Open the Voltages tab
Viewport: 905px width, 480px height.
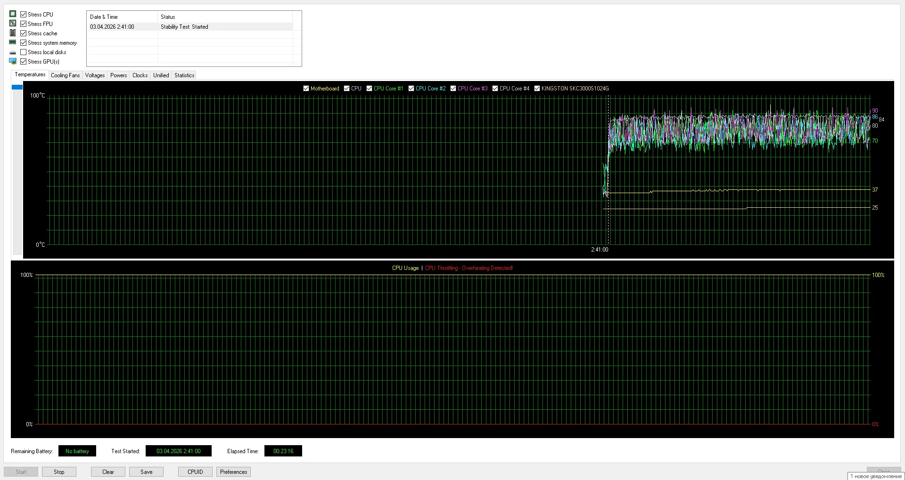(95, 75)
